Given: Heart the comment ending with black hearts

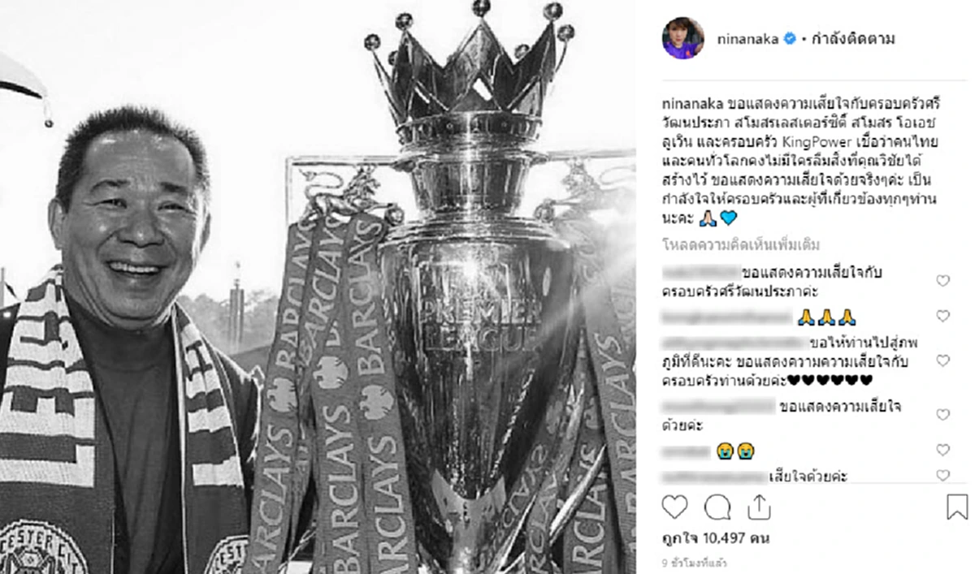Looking at the screenshot, I should click(x=942, y=360).
